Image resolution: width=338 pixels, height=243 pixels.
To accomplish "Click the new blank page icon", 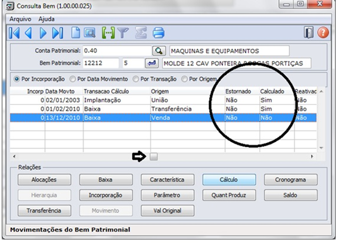I will pos(76,33).
